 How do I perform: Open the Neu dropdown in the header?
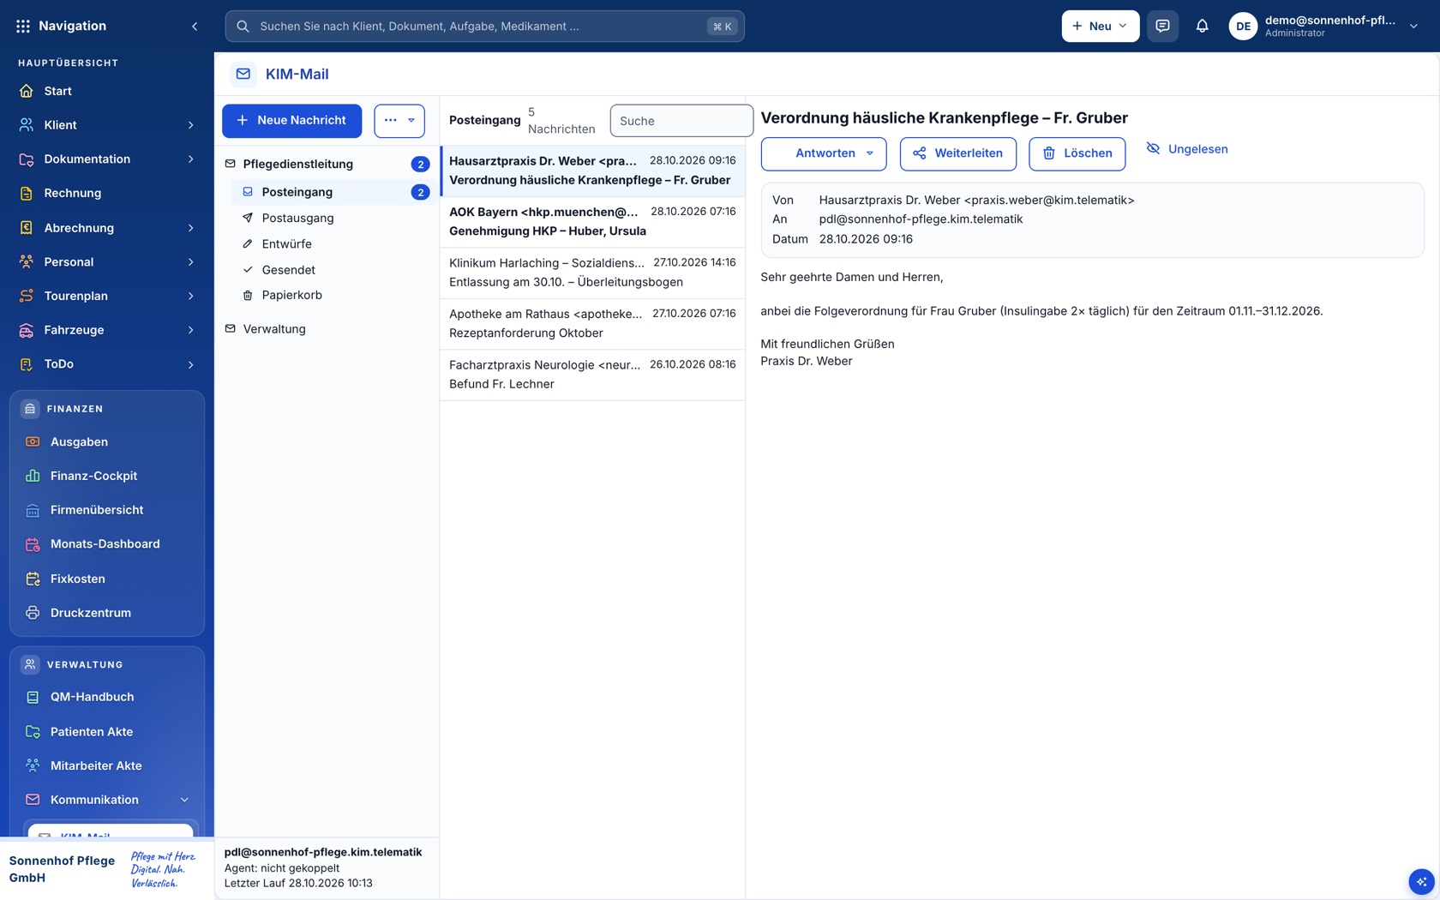(1101, 27)
